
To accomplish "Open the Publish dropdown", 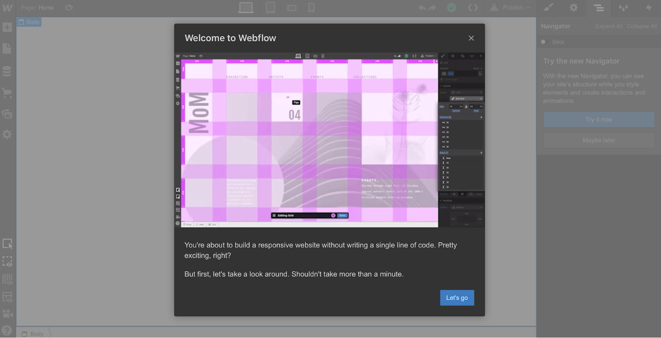I will coord(510,8).
